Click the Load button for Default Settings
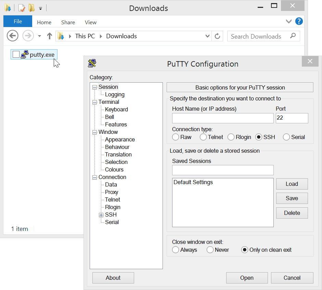Viewport: 322px width, 290px height. pos(292,184)
